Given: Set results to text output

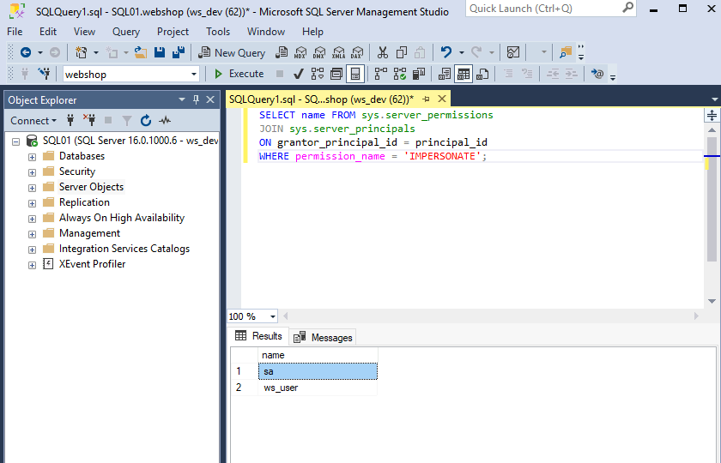Looking at the screenshot, I should coord(445,74).
